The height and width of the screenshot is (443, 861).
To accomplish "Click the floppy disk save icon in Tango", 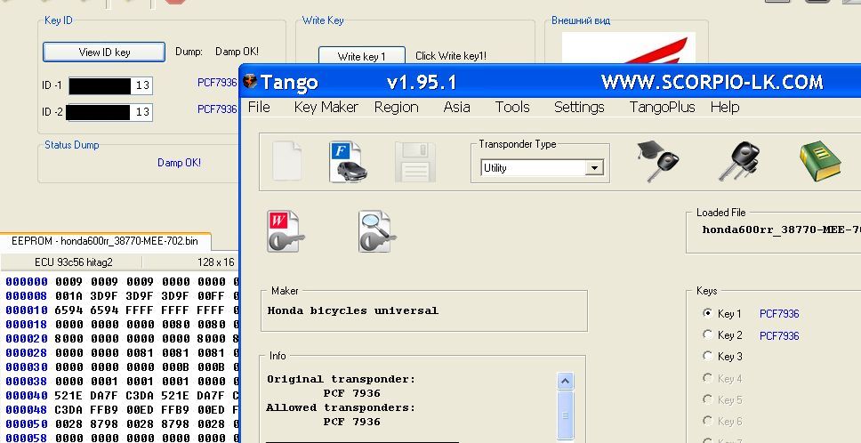I will [415, 162].
